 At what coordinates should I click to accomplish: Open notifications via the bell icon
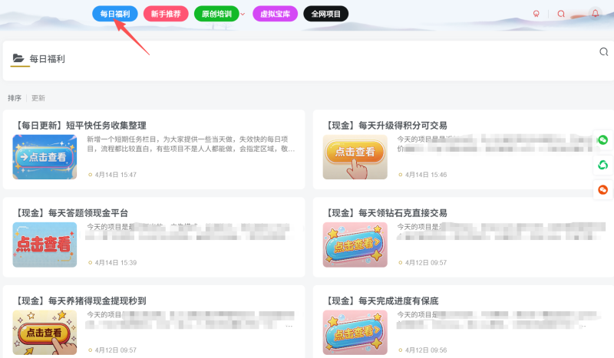coord(595,14)
